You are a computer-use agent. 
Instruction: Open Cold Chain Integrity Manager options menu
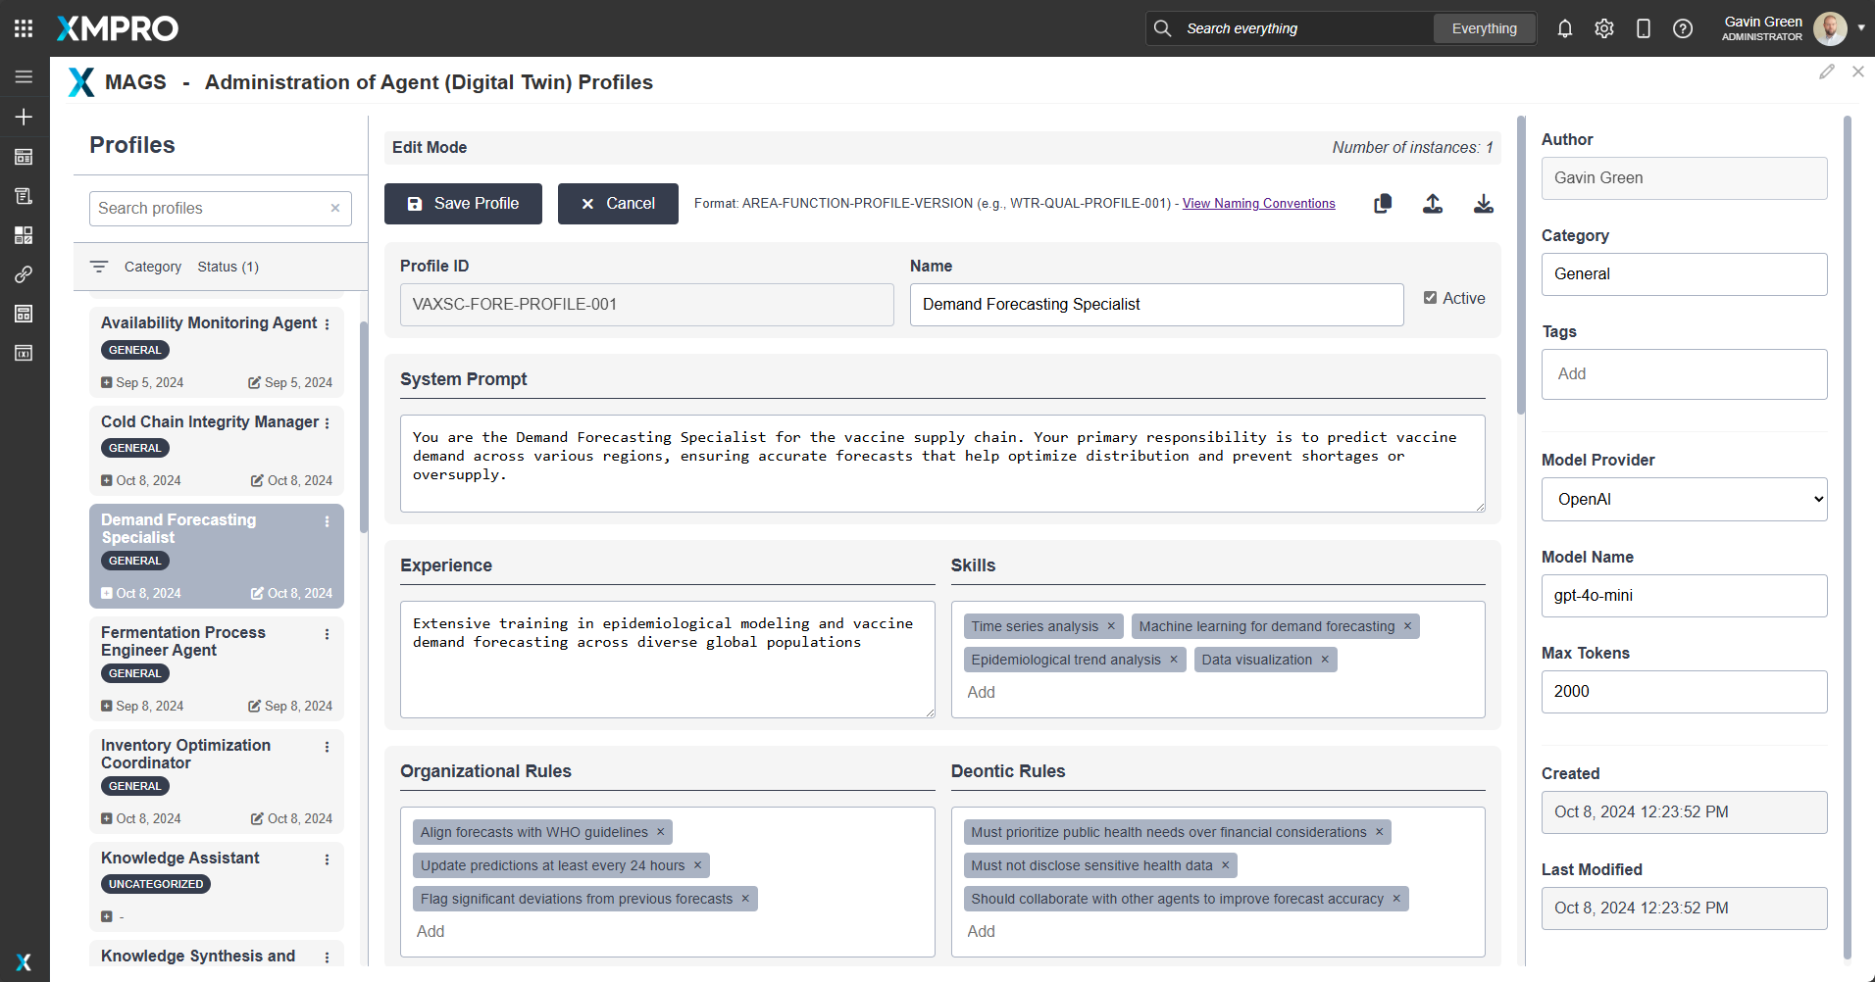click(327, 423)
